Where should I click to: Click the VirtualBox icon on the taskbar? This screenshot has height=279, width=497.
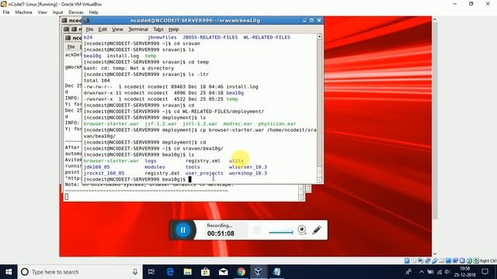tap(259, 272)
